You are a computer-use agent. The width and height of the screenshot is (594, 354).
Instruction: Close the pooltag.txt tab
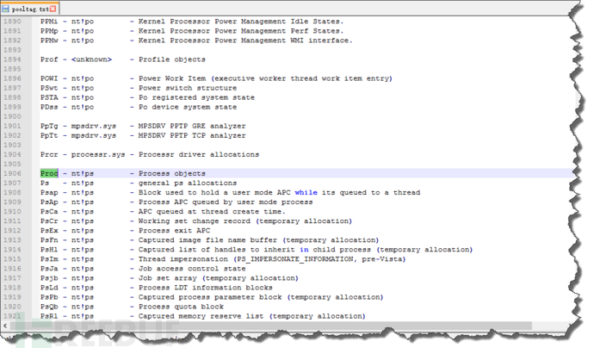click(53, 9)
